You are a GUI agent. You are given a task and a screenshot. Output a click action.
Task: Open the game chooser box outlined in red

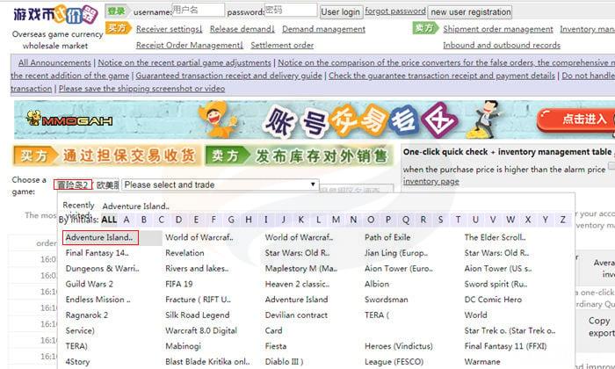click(x=72, y=185)
